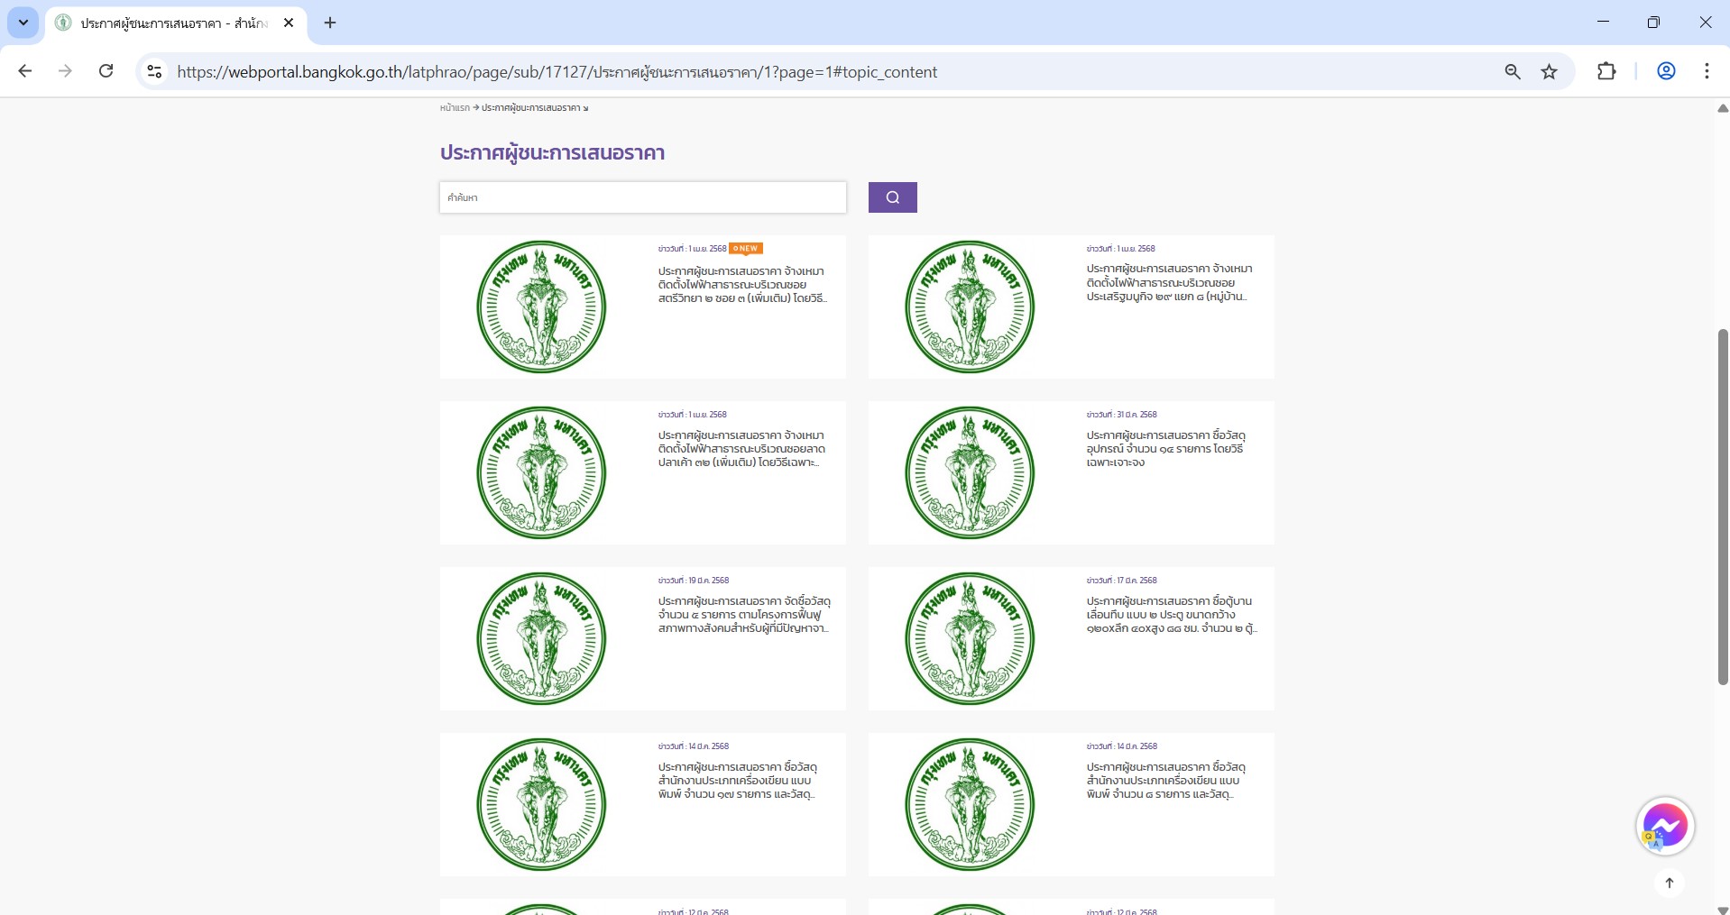Open the ซื้อวัสดุอุปกรณ์ ๑๔ รายการ announcement title
The image size is (1730, 915).
[1166, 449]
